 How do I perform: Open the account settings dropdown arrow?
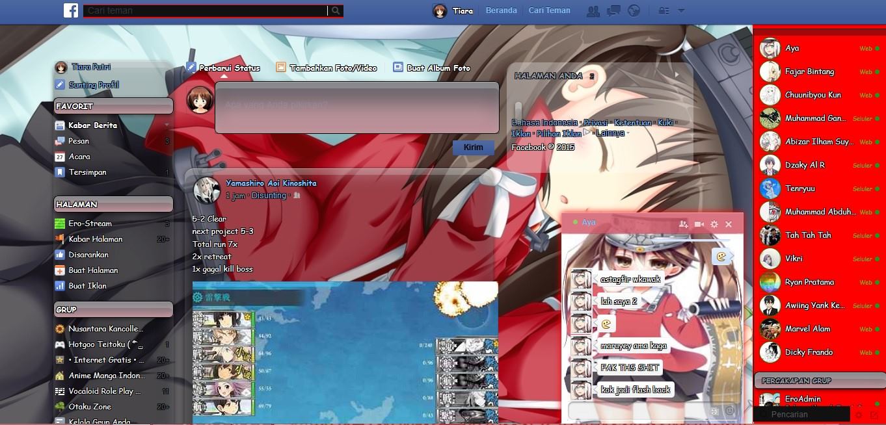pos(680,10)
